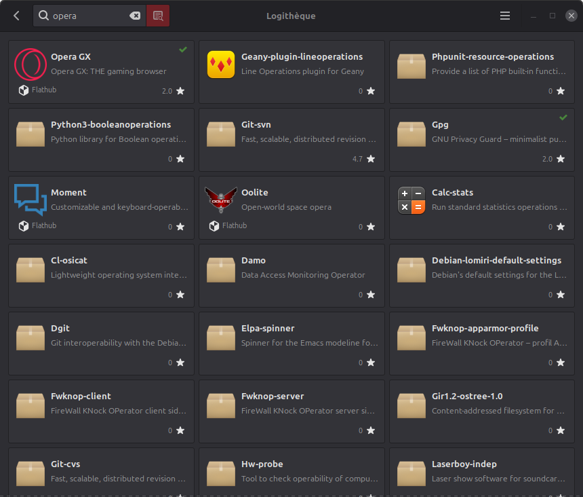Image resolution: width=583 pixels, height=497 pixels.
Task: Click the Laserboy-indep package box icon
Action: [411, 473]
